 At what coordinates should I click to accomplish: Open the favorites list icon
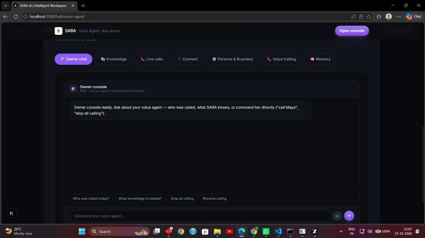click(379, 16)
